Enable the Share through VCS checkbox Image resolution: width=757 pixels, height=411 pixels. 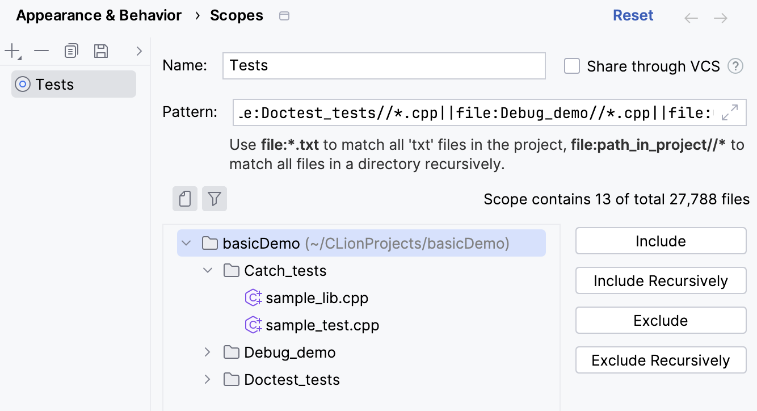coord(571,66)
